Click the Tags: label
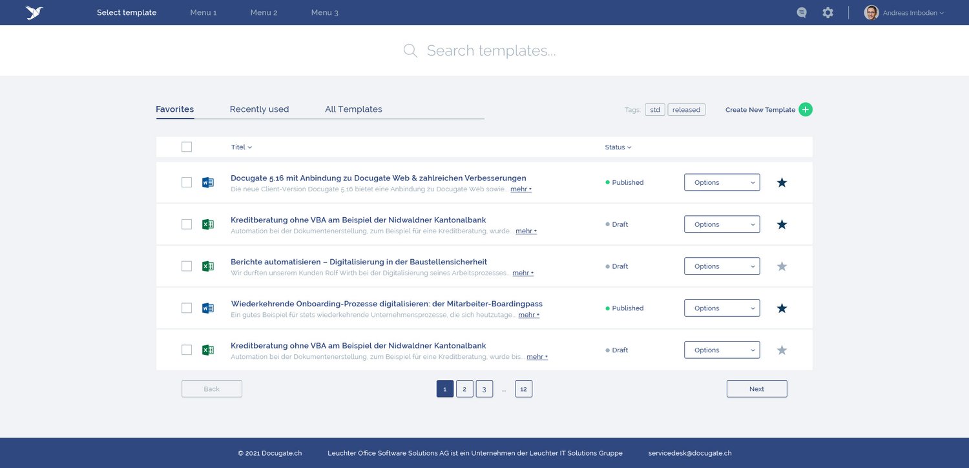Viewport: 969px width, 468px height. pyautogui.click(x=632, y=110)
